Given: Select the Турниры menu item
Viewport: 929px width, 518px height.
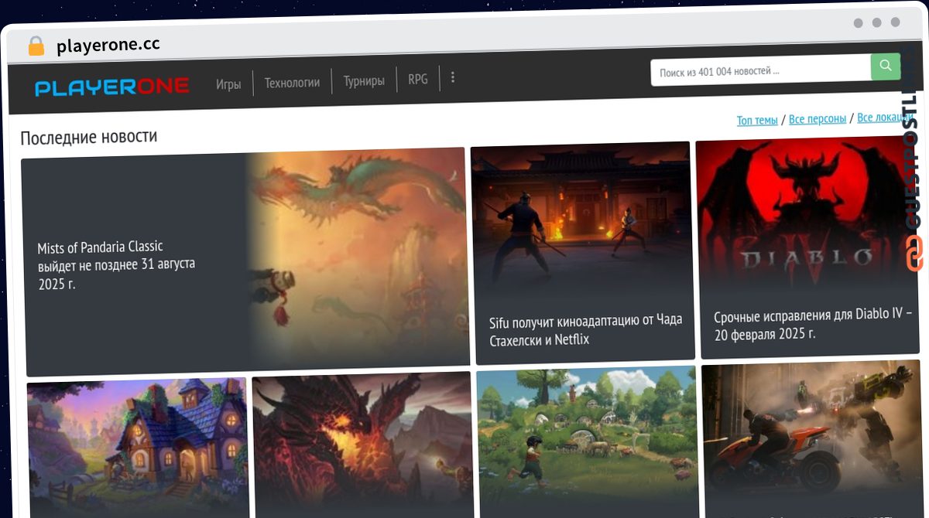Looking at the screenshot, I should pos(364,80).
